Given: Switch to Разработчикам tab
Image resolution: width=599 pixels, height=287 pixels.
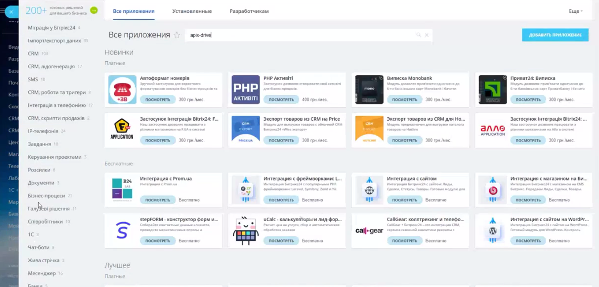Looking at the screenshot, I should tap(249, 11).
